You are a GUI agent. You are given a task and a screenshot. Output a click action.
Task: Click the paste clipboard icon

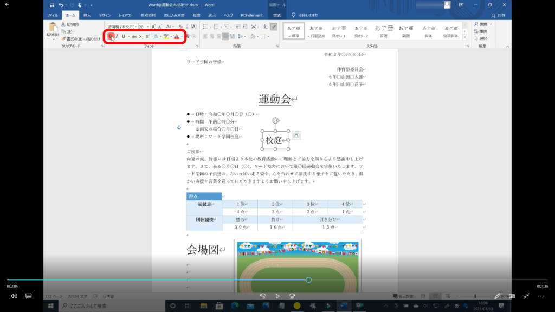(x=53, y=29)
